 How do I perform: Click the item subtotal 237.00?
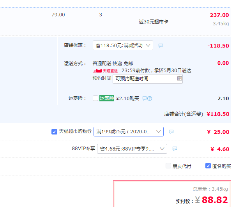click(x=219, y=15)
